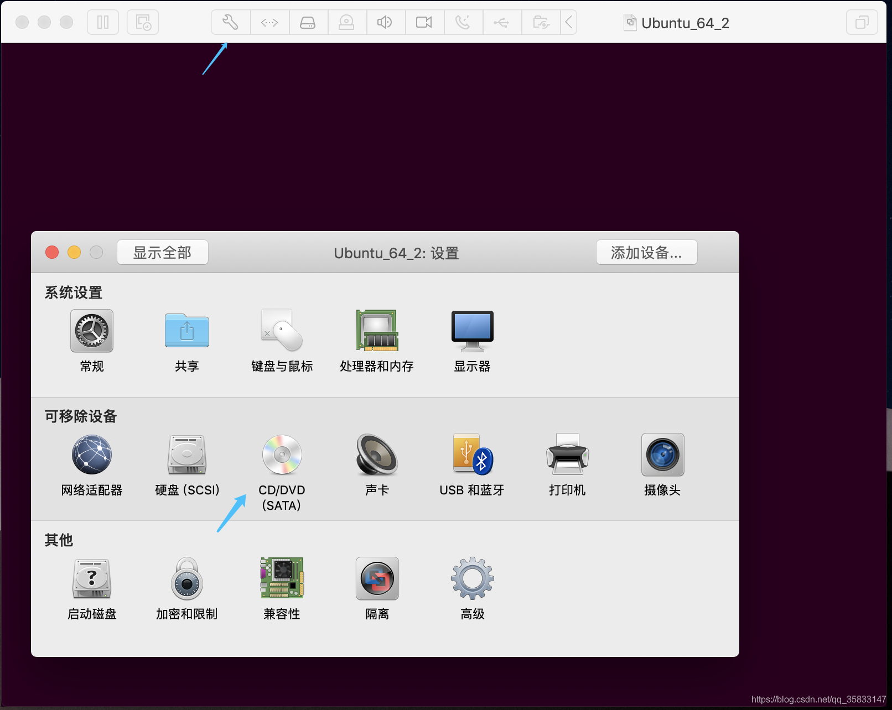Open the 摄像头 camera settings
This screenshot has width=892, height=710.
click(x=662, y=455)
